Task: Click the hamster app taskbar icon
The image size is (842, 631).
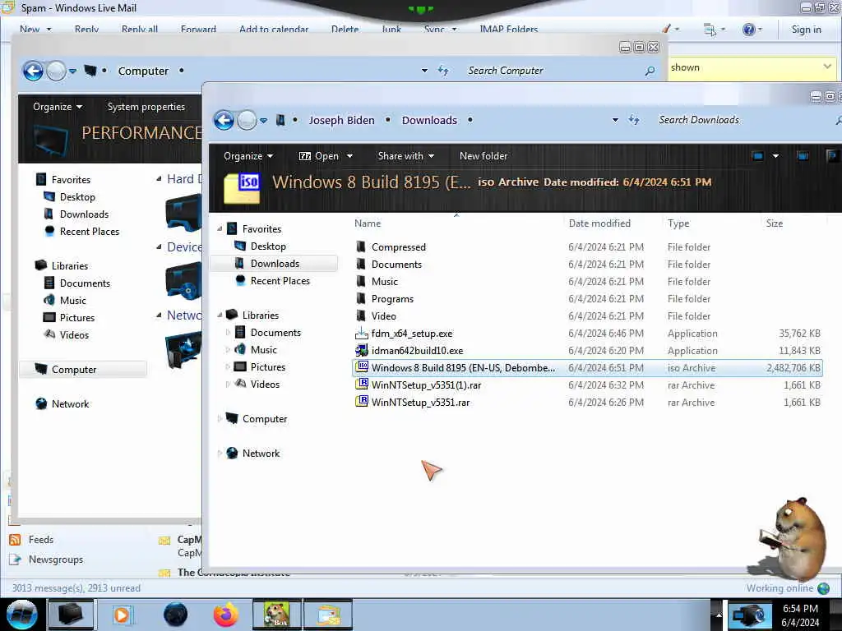Action: pyautogui.click(x=276, y=615)
